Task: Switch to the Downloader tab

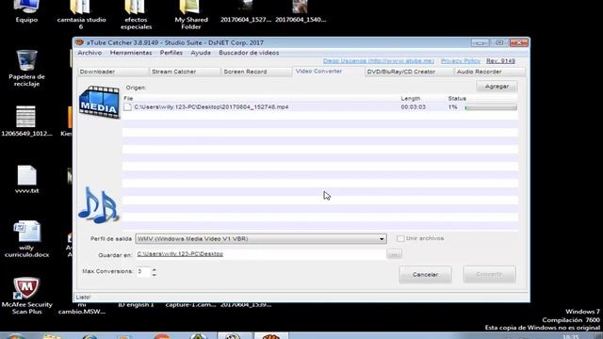Action: coord(113,72)
